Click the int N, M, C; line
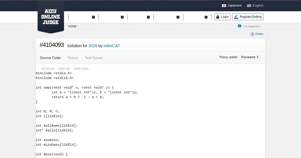 pyautogui.click(x=48, y=111)
